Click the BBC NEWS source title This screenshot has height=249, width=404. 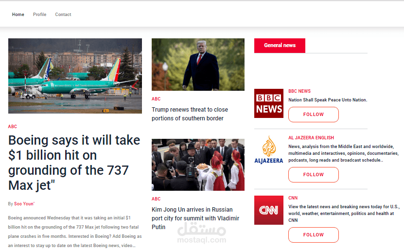pyautogui.click(x=299, y=91)
